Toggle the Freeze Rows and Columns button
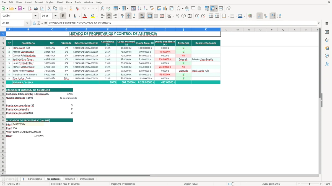 pos(212,9)
